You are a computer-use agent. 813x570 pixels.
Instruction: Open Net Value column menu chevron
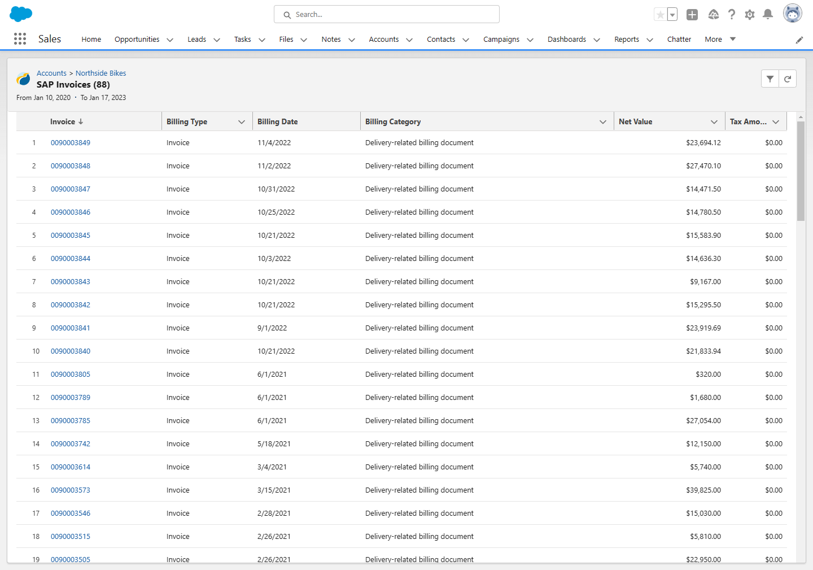[714, 122]
